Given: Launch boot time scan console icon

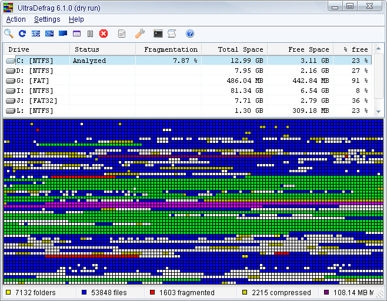Looking at the screenshot, I should [158, 34].
